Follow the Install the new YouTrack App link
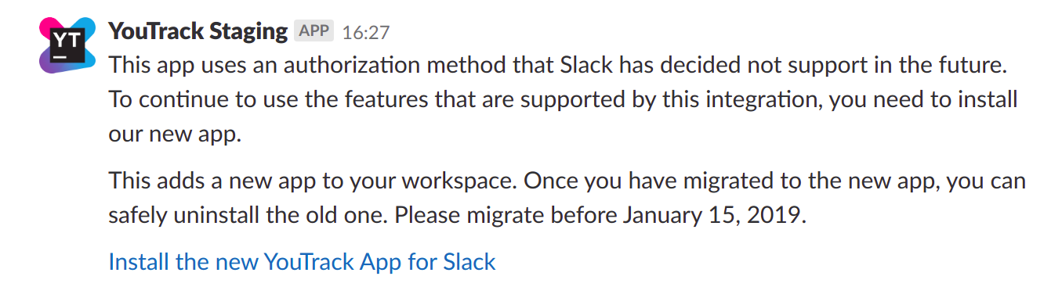Viewport: 1062px width, 287px height. [x=302, y=261]
